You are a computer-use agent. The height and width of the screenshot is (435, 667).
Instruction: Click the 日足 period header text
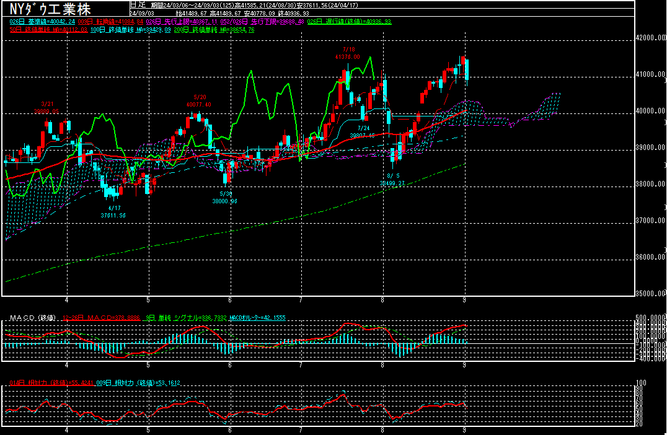click(x=138, y=5)
